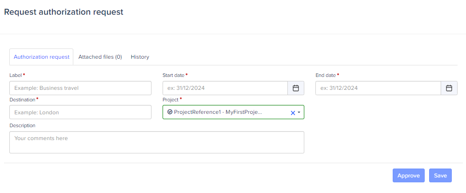Open the Start date calendar picker
Screen dimensions: 466x193
[296, 88]
